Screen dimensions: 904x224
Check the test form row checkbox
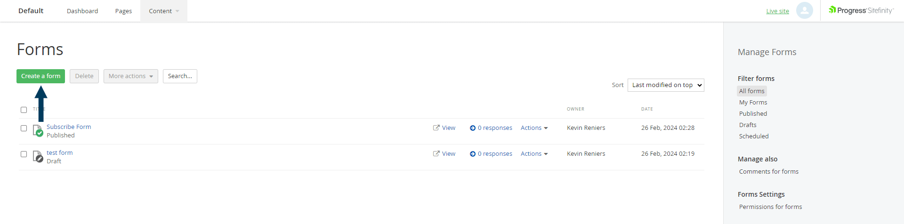tap(24, 154)
